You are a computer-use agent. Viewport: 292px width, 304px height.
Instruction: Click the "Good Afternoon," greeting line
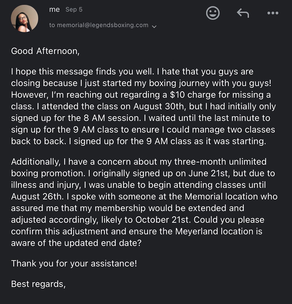(45, 51)
